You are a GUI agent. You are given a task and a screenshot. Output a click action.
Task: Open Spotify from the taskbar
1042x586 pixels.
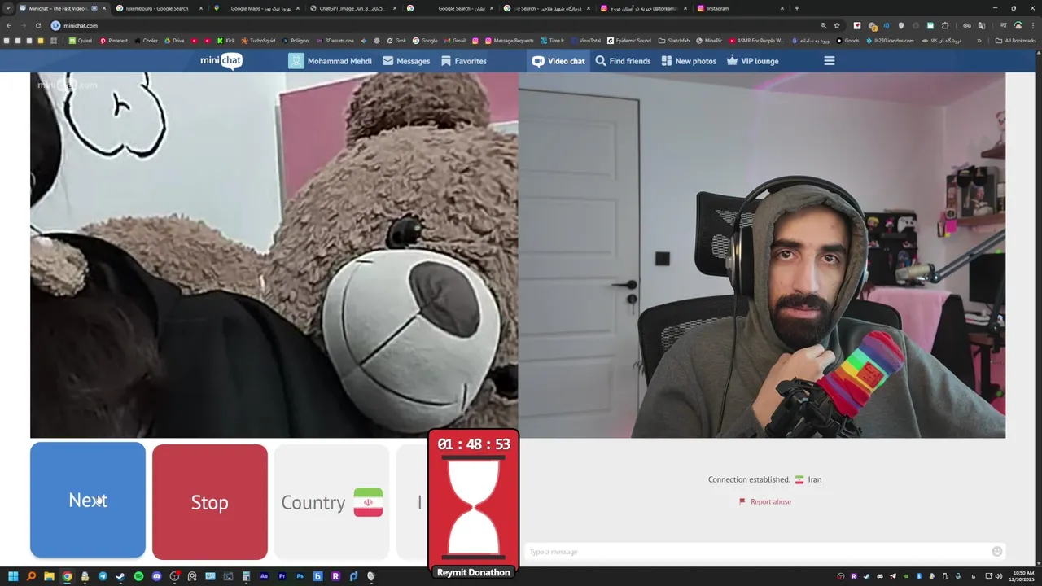(138, 576)
